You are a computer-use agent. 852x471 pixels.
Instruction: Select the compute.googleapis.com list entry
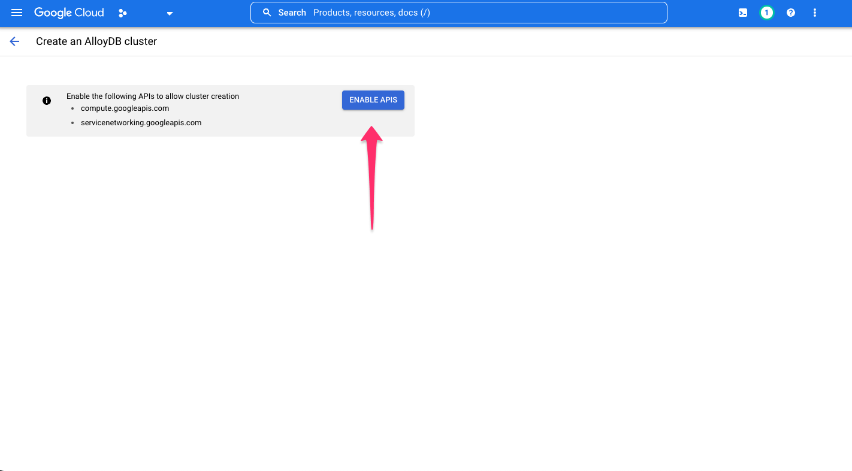125,108
